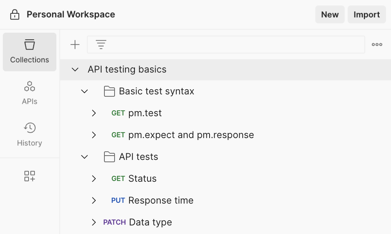Click the New button
Image resolution: width=391 pixels, height=234 pixels.
[330, 15]
